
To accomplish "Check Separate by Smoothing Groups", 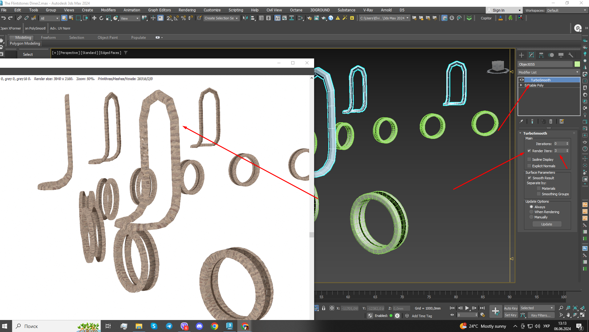I will pos(539,194).
